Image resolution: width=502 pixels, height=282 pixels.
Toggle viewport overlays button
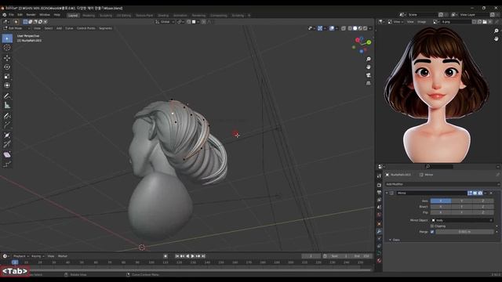coord(332,28)
